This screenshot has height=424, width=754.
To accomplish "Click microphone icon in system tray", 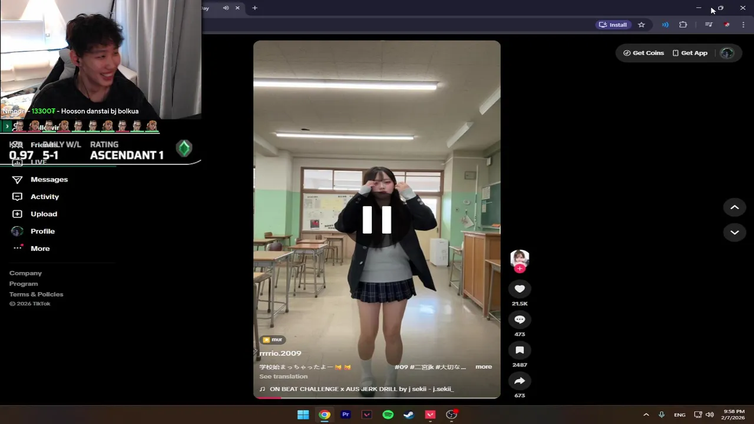I will tap(662, 415).
